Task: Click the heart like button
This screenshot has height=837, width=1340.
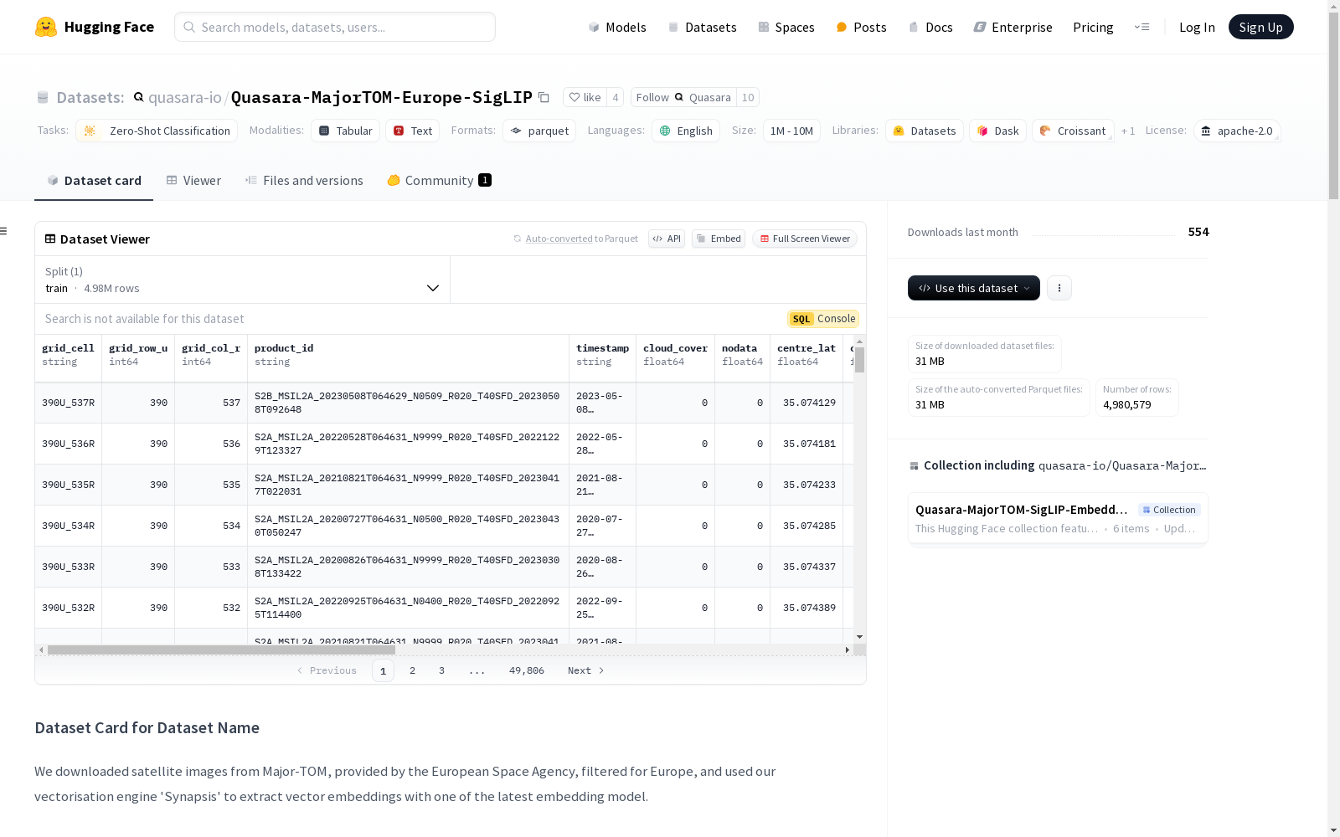Action: click(585, 97)
